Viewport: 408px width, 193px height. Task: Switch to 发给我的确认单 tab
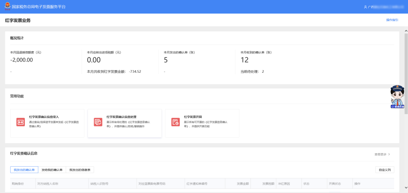pyautogui.click(x=52, y=170)
